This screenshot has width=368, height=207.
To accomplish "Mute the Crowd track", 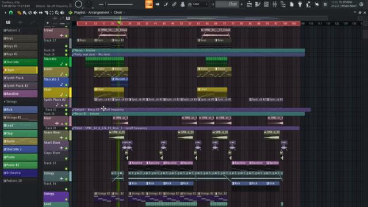I will (x=66, y=36).
